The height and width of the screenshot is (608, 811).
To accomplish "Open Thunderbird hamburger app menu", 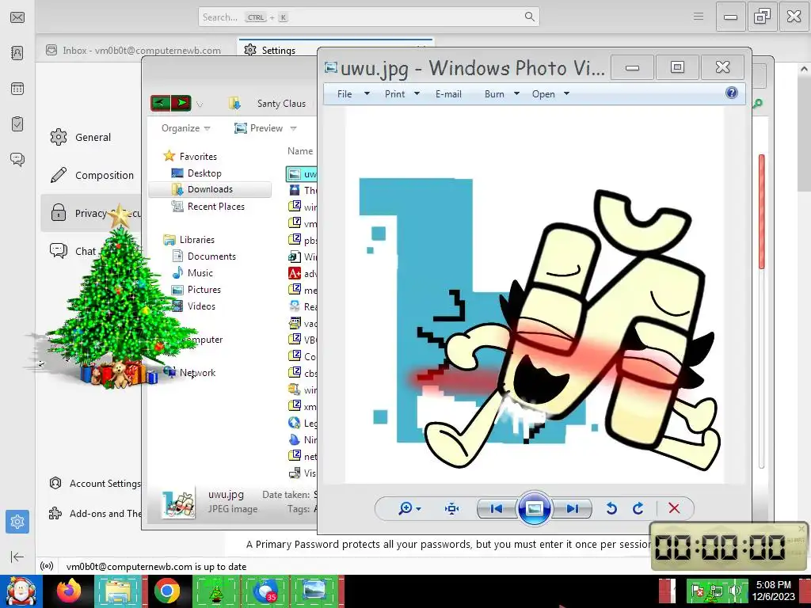I will (x=699, y=17).
